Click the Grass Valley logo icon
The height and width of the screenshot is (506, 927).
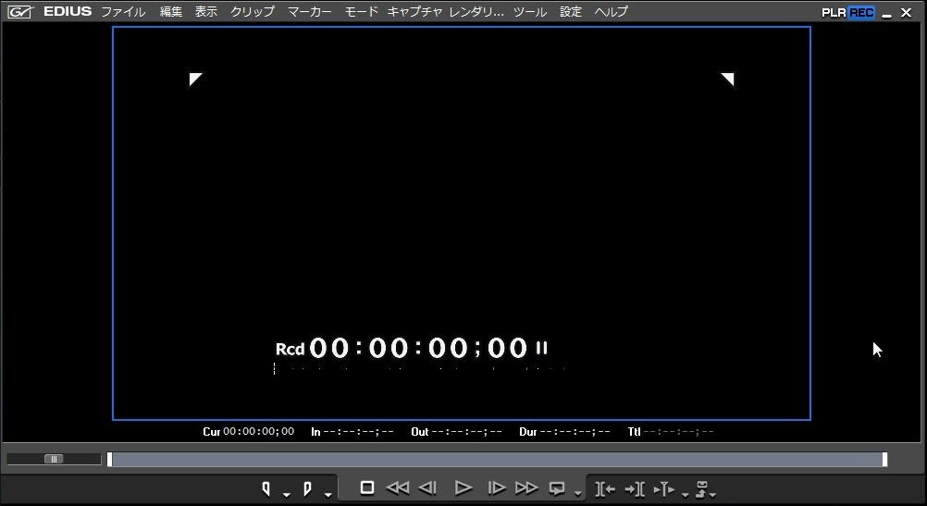(19, 12)
